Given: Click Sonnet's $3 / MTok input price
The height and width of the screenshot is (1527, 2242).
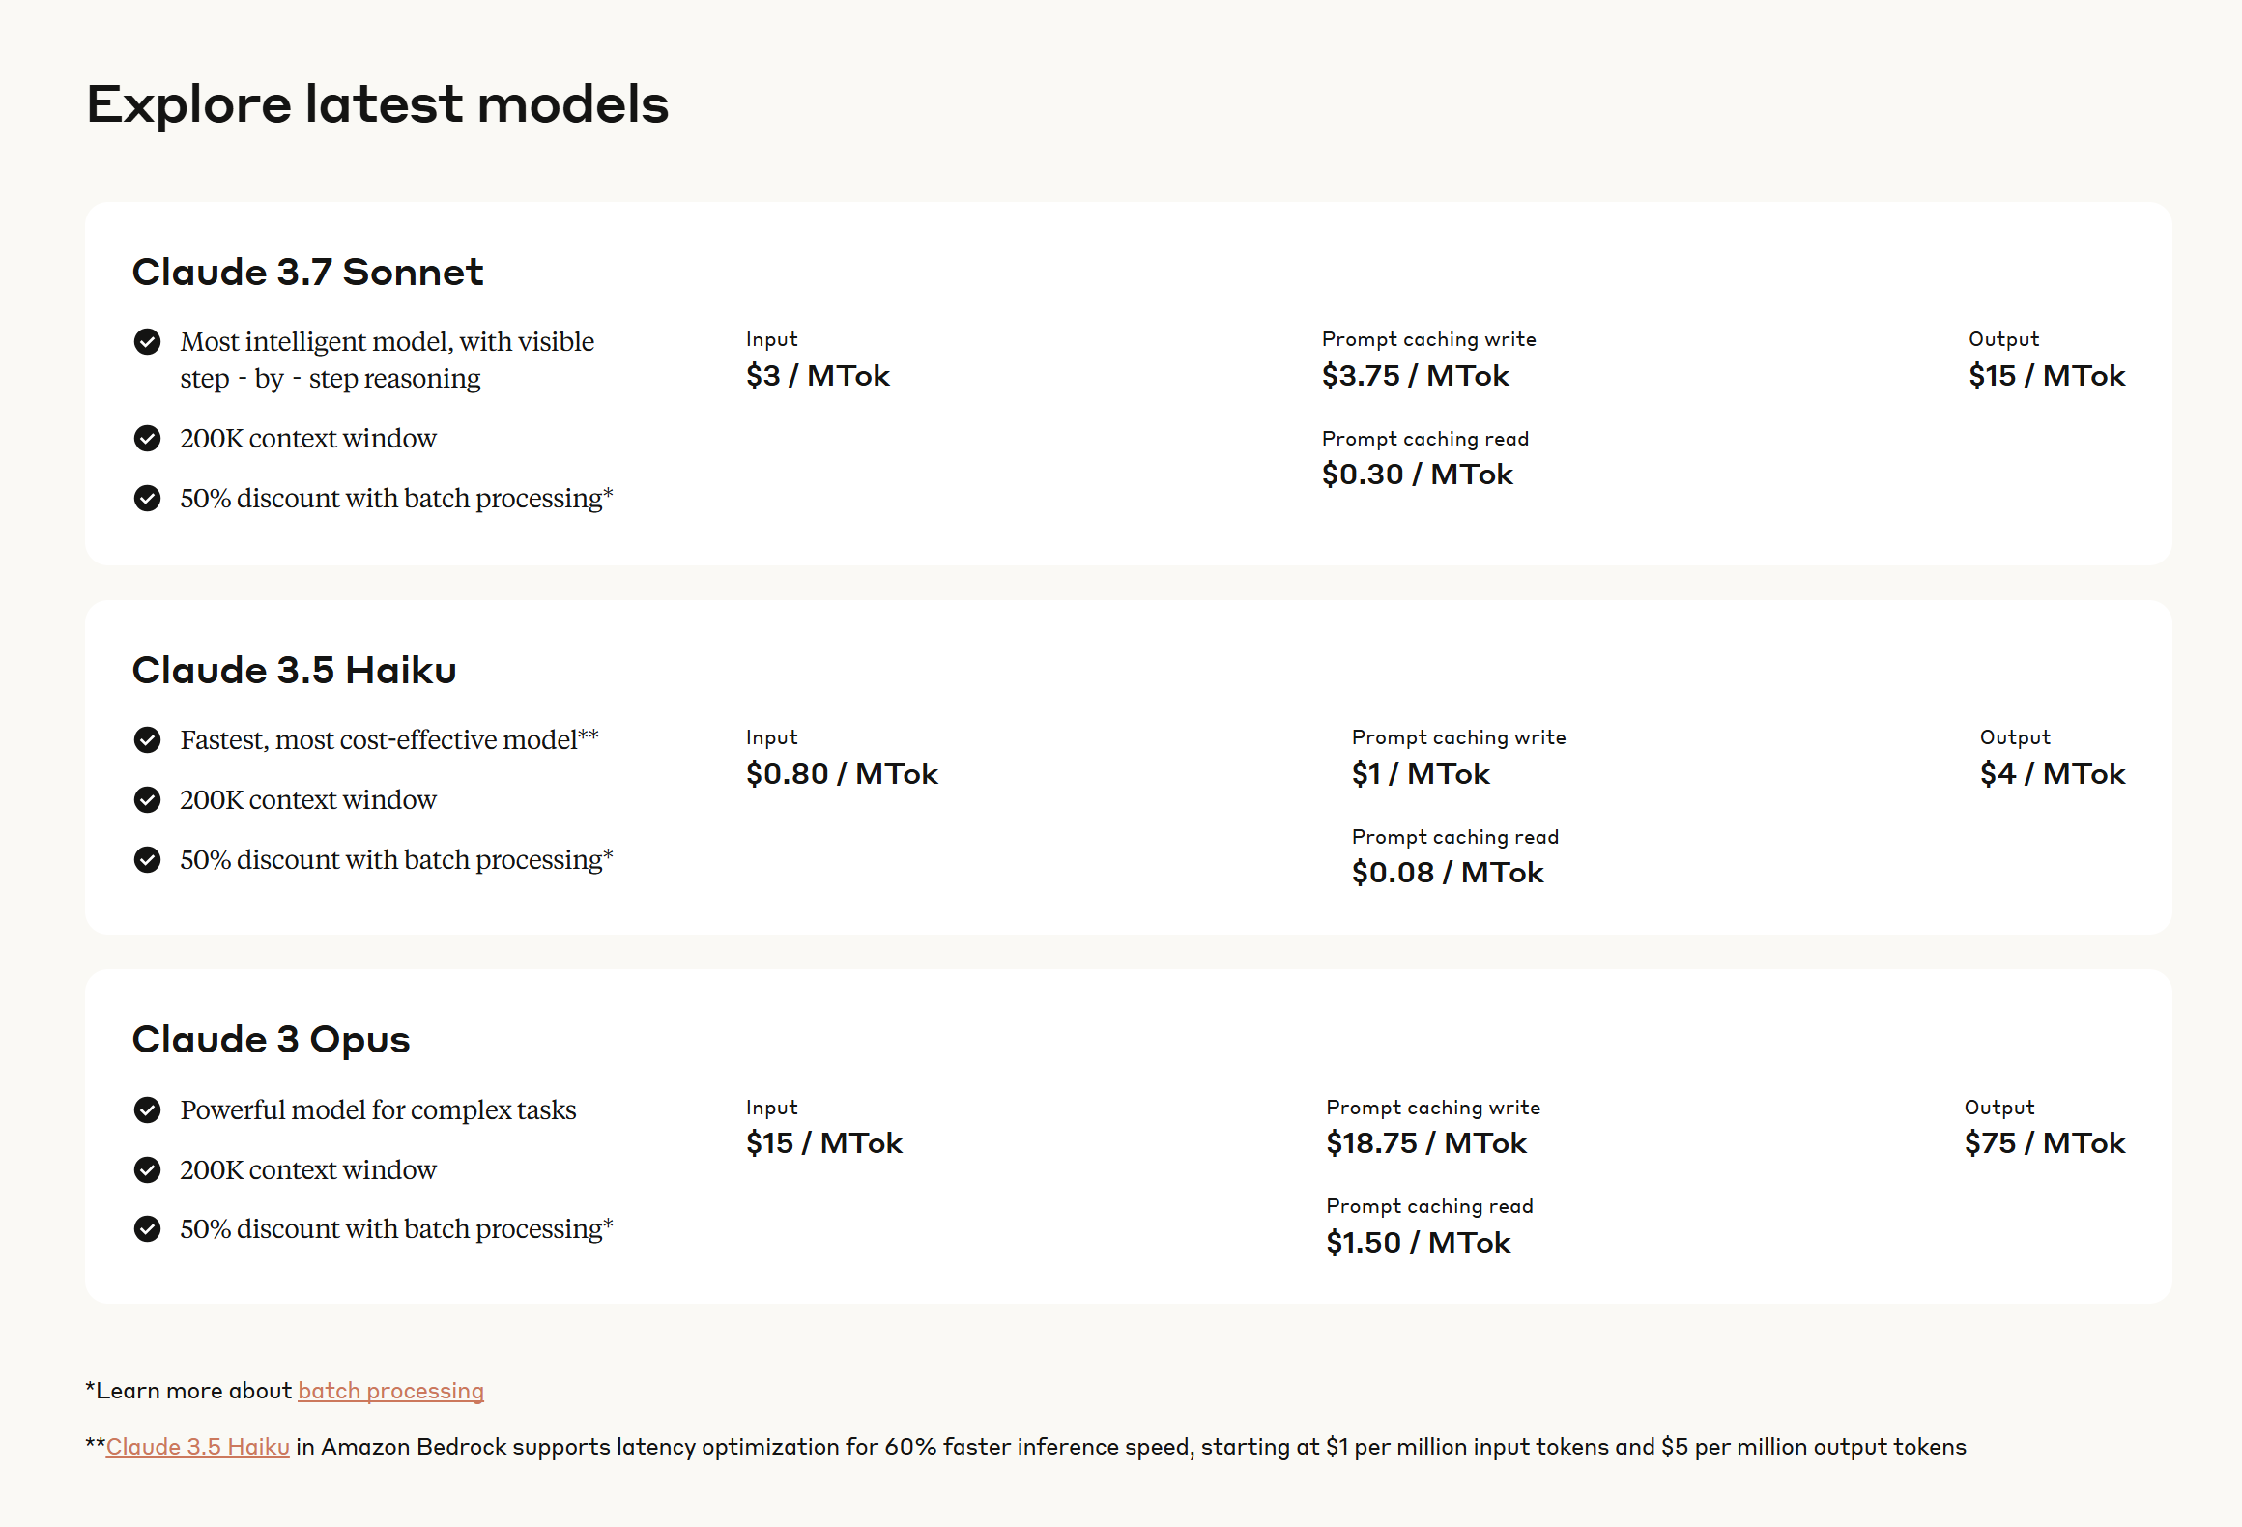Looking at the screenshot, I should pos(818,376).
